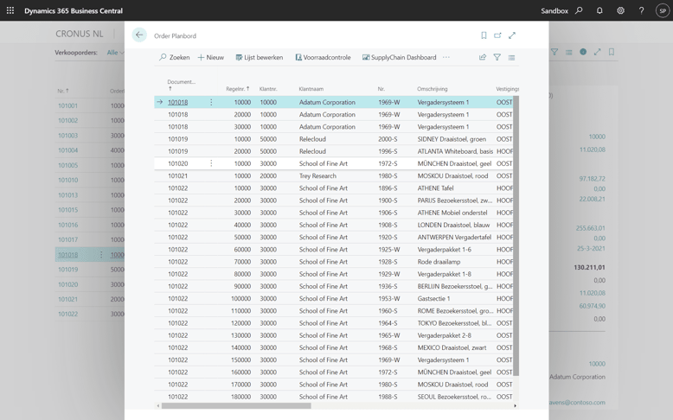Select 'ATHENE Tafel' description cell

tap(435, 188)
